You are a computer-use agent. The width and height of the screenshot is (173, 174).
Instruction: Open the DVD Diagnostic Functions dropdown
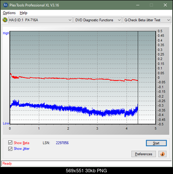(98, 20)
